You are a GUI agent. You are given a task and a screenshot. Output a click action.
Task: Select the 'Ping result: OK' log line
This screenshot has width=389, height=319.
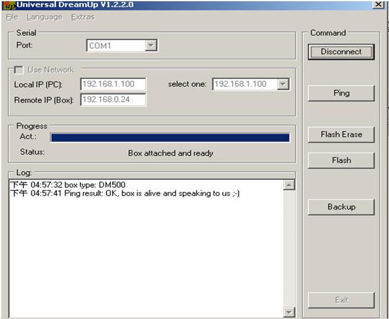coord(125,193)
